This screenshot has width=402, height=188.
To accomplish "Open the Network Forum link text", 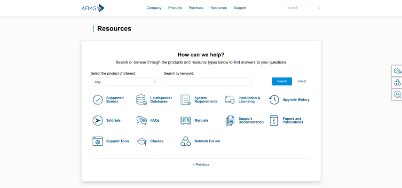I will point(207,141).
